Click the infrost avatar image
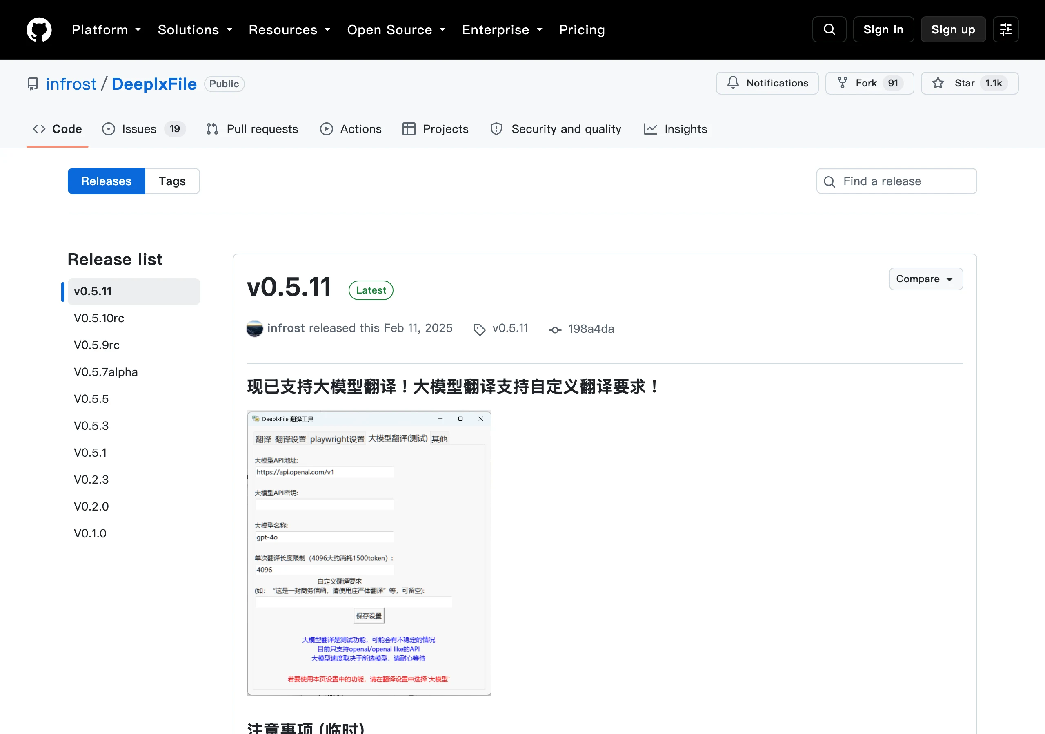This screenshot has height=734, width=1045. [254, 328]
